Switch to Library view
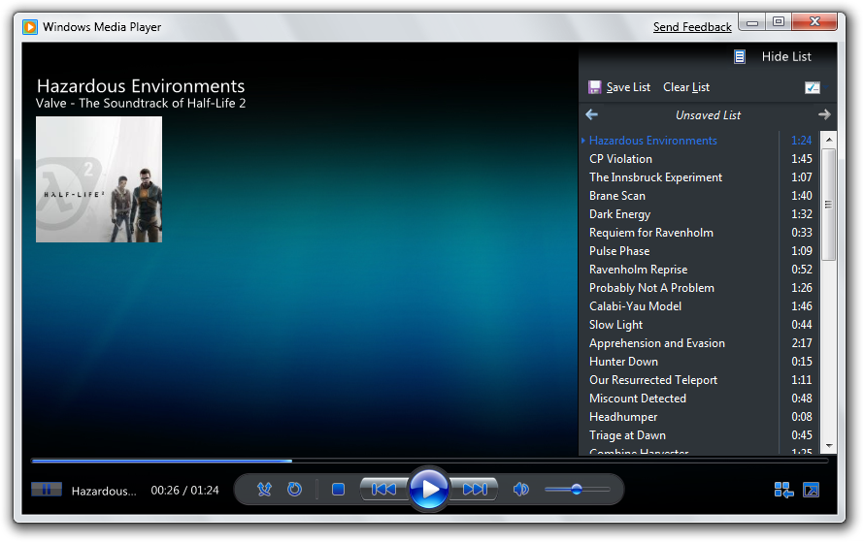Screen dimensions: 864x543 point(783,490)
